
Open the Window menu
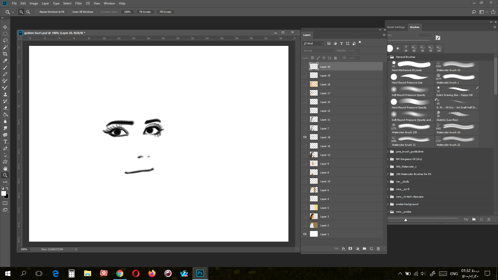[109, 3]
